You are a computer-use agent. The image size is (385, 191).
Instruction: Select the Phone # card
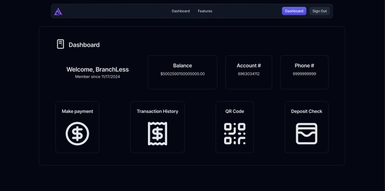pyautogui.click(x=304, y=72)
